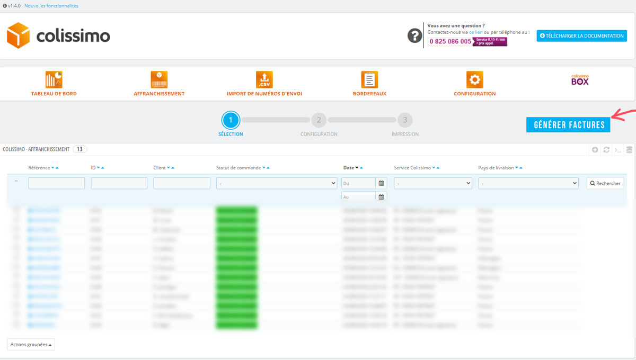Open the Tableau de bord dashboard icon

point(54,79)
